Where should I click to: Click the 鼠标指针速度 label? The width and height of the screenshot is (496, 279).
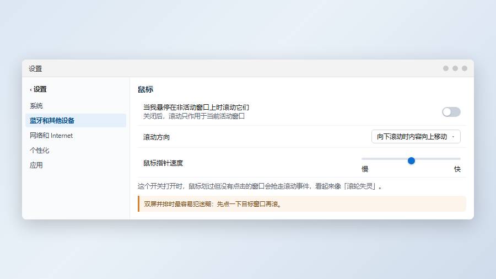pos(163,163)
